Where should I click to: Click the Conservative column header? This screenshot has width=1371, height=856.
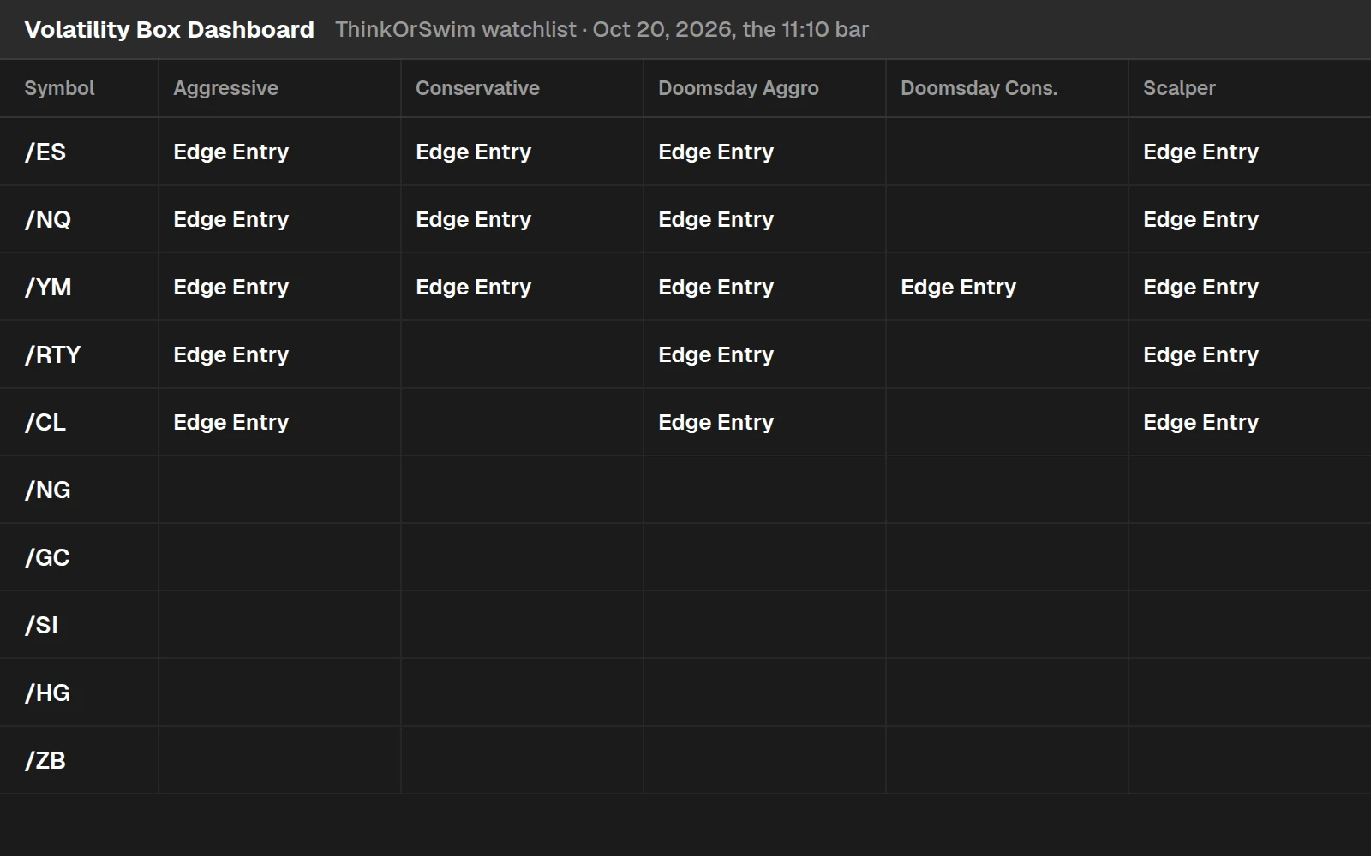522,88
